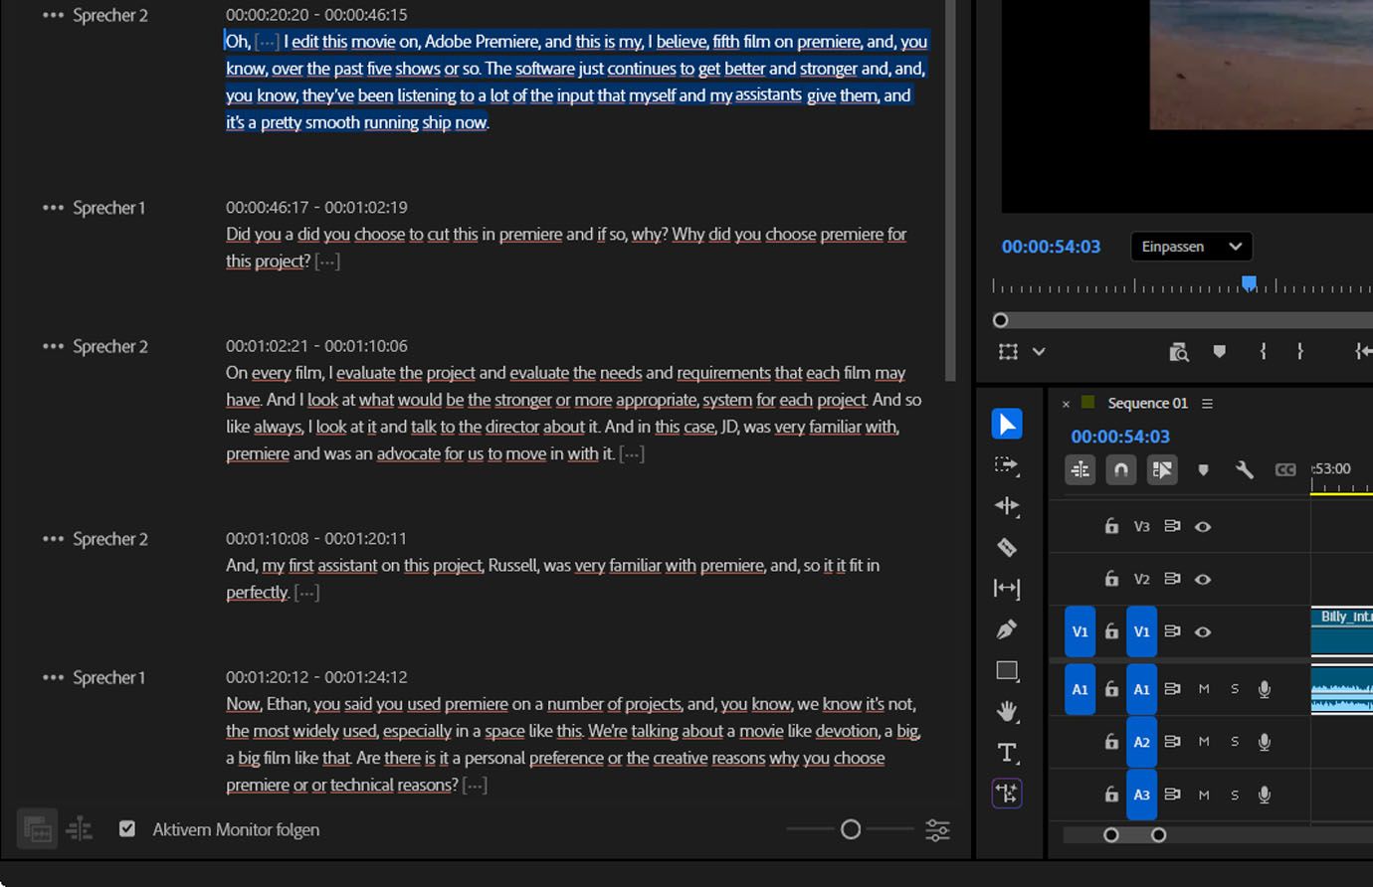Open the 'Einpassen' zoom level dropdown
The height and width of the screenshot is (887, 1373).
(x=1190, y=246)
